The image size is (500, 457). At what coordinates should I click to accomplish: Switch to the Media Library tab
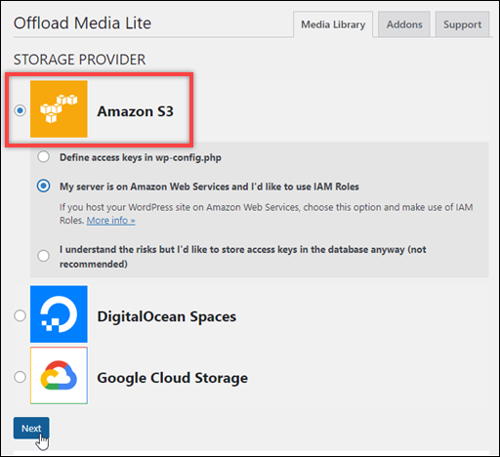(x=333, y=24)
